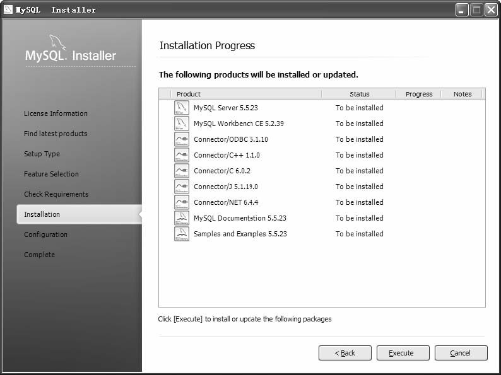Click the Back button

pyautogui.click(x=345, y=353)
